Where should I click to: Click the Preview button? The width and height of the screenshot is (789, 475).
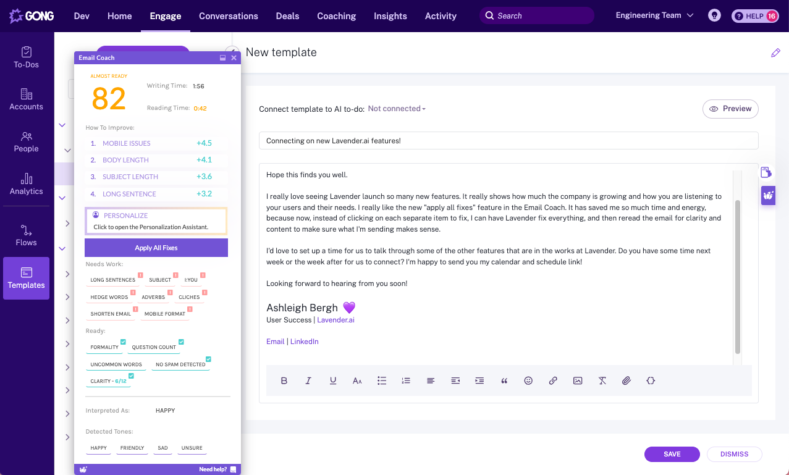coord(730,109)
